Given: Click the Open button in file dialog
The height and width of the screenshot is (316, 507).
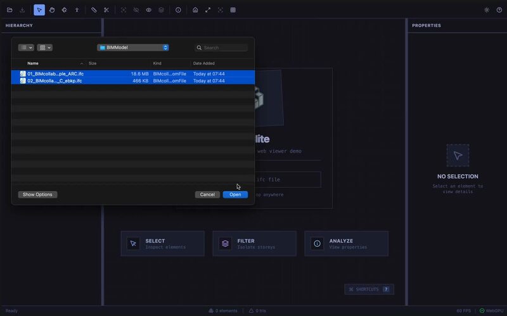Looking at the screenshot, I should click(x=235, y=194).
